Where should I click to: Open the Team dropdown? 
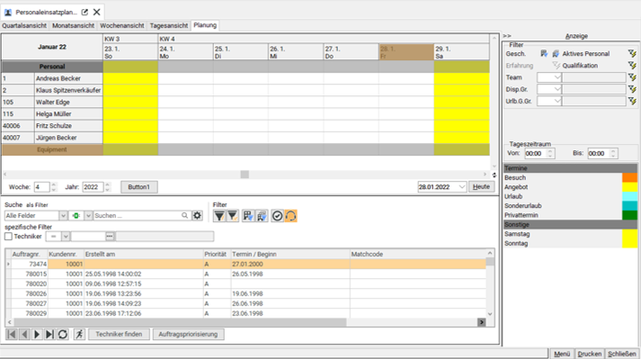[557, 77]
